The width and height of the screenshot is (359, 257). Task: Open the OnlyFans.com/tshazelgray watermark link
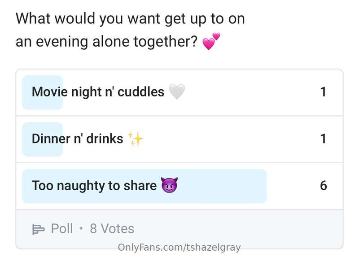tap(179, 248)
